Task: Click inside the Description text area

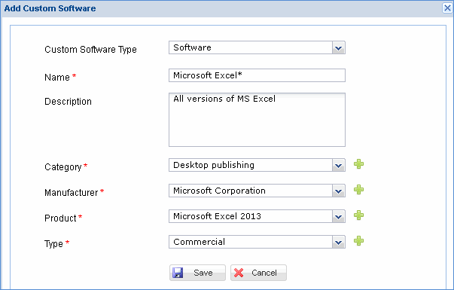Action: coord(257,120)
